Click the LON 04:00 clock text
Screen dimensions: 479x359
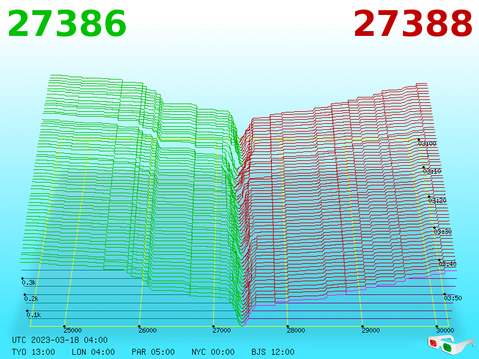click(x=93, y=352)
